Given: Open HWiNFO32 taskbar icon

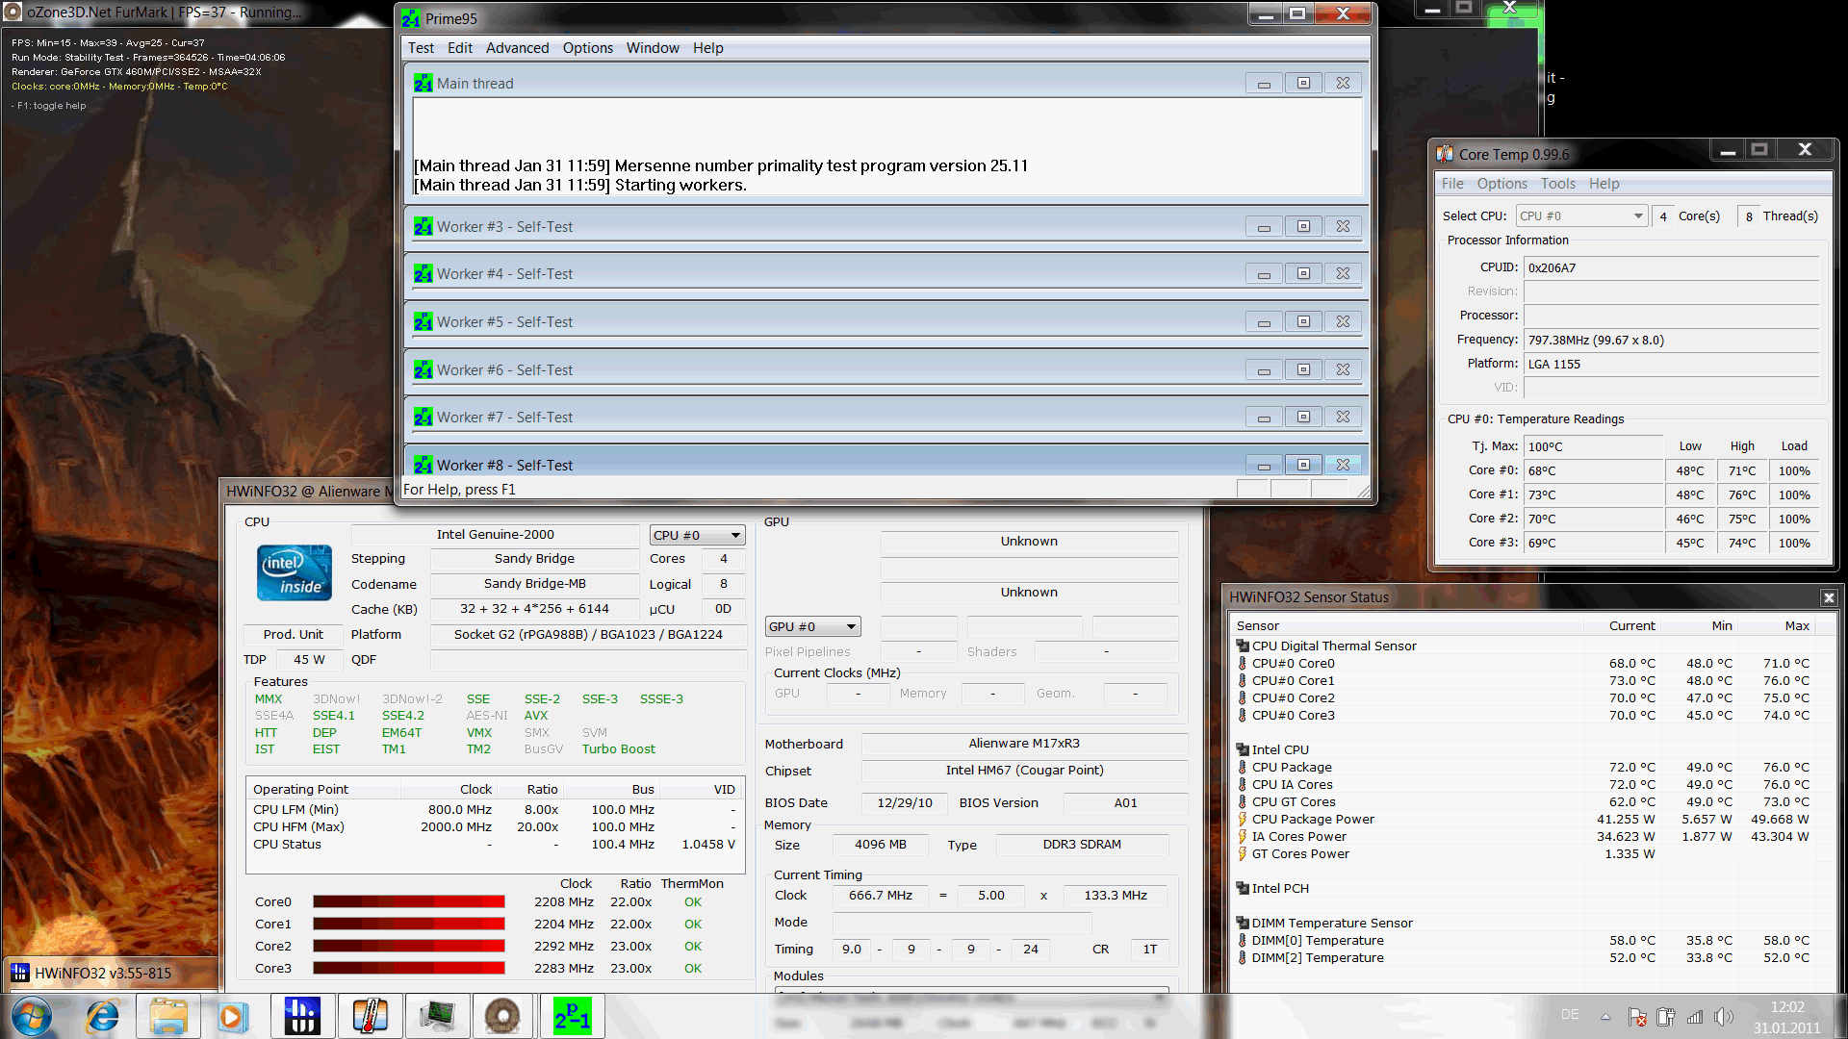Looking at the screenshot, I should [301, 1016].
